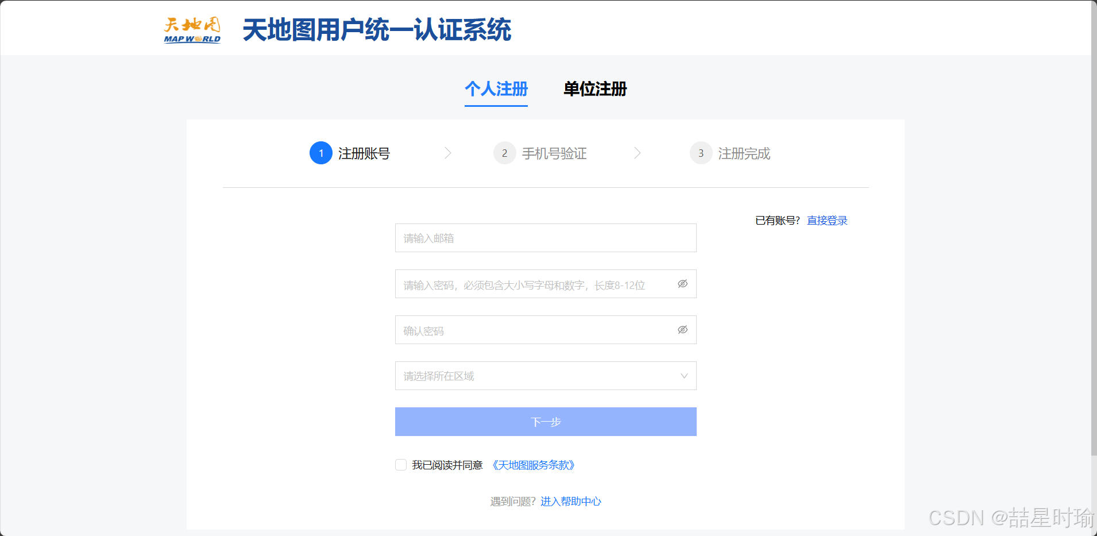Select step 1 circle 注册账号
The image size is (1097, 536).
[x=321, y=153]
